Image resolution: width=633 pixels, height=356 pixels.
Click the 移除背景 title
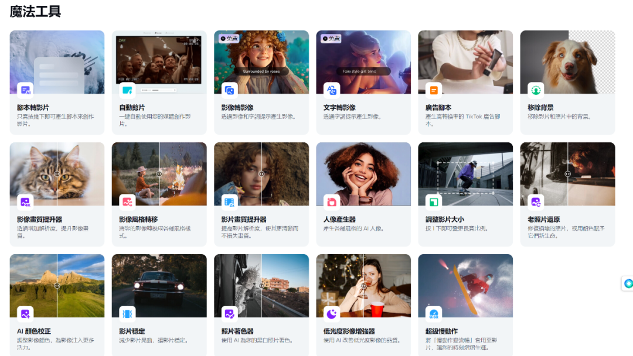coord(540,108)
